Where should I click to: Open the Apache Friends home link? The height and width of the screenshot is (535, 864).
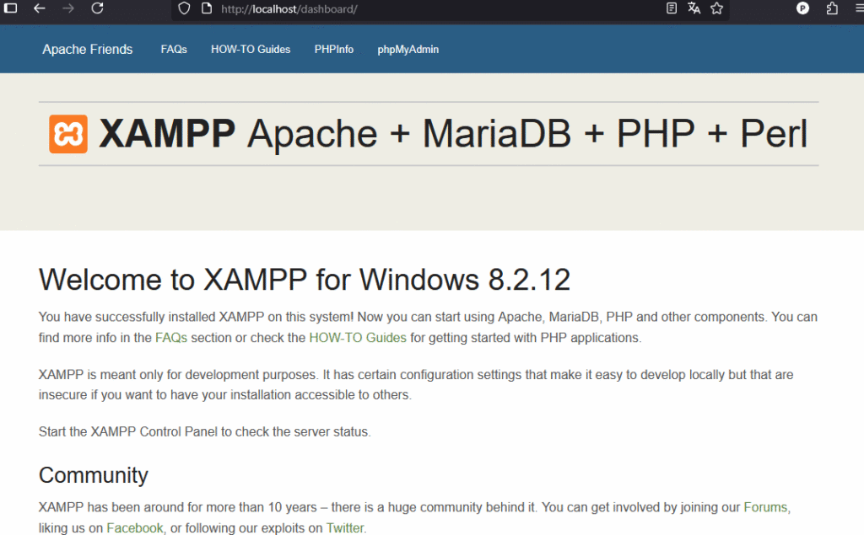(88, 50)
